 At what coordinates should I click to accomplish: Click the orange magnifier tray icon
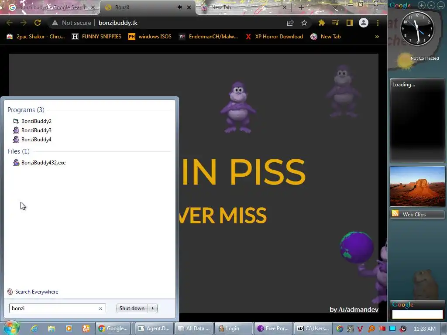click(371, 329)
